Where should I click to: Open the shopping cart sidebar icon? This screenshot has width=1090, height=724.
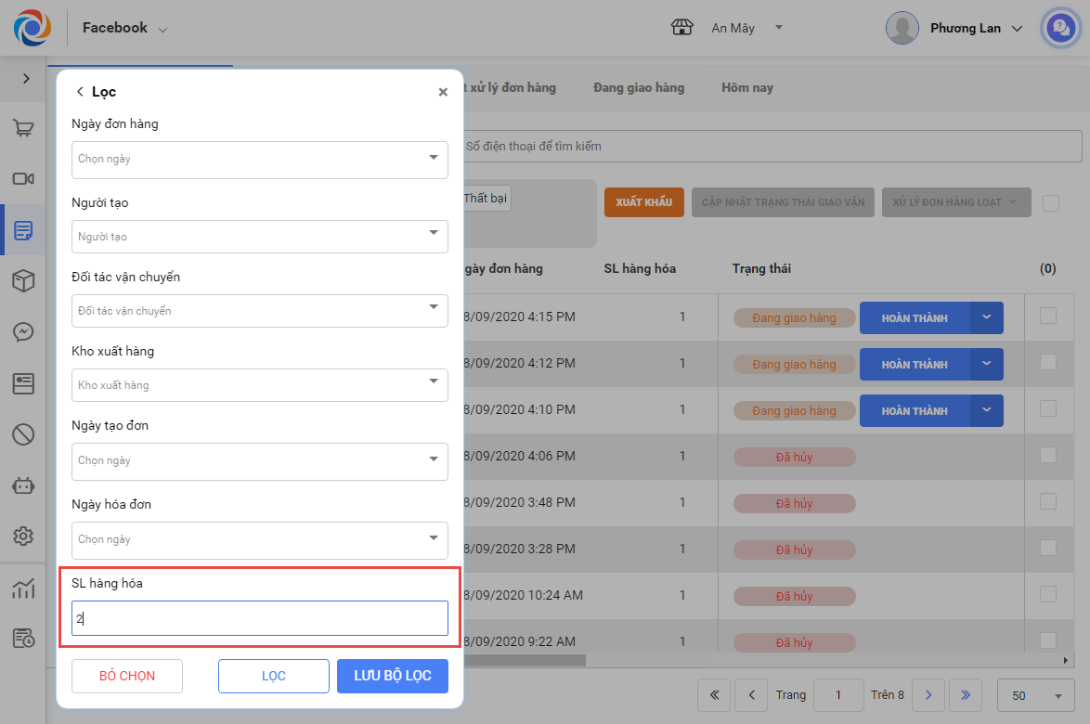(23, 129)
